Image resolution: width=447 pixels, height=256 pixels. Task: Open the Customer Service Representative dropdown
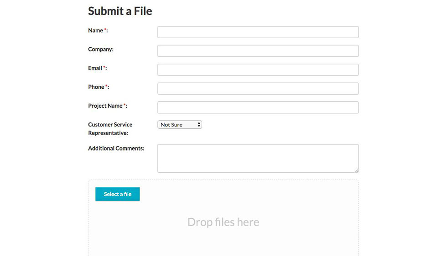(180, 125)
